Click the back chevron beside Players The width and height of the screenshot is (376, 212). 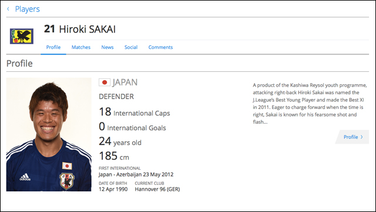(8, 9)
